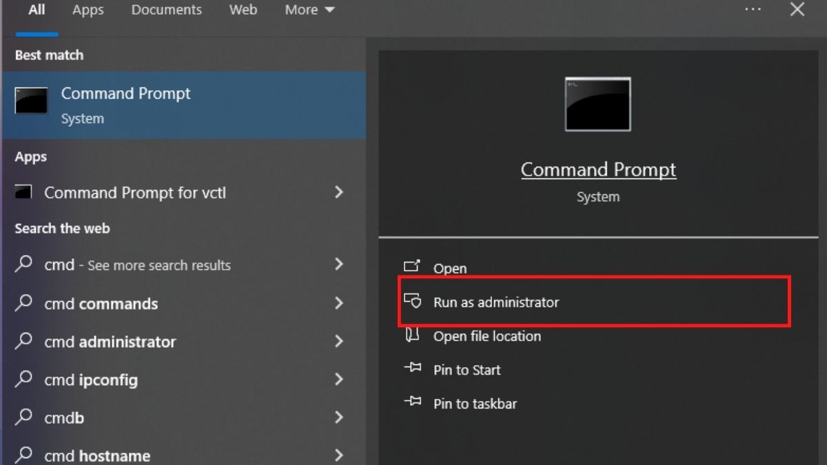
Task: Switch to the Documents tab
Action: [167, 10]
